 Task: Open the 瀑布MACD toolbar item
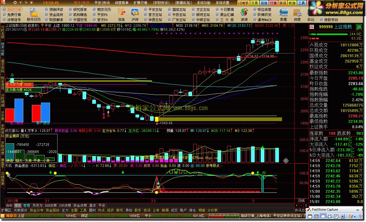pos(262,20)
